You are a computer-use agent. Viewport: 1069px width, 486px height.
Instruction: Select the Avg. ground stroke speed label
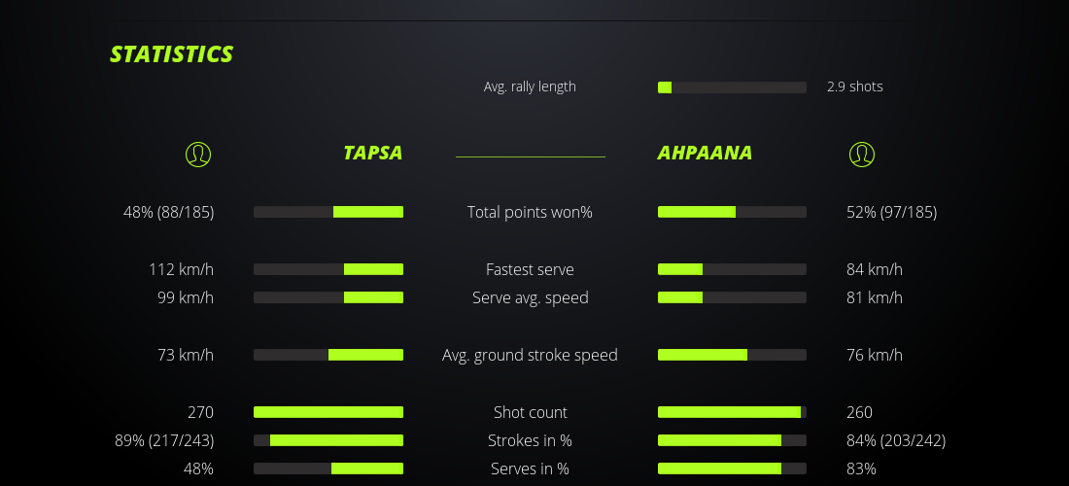[530, 355]
